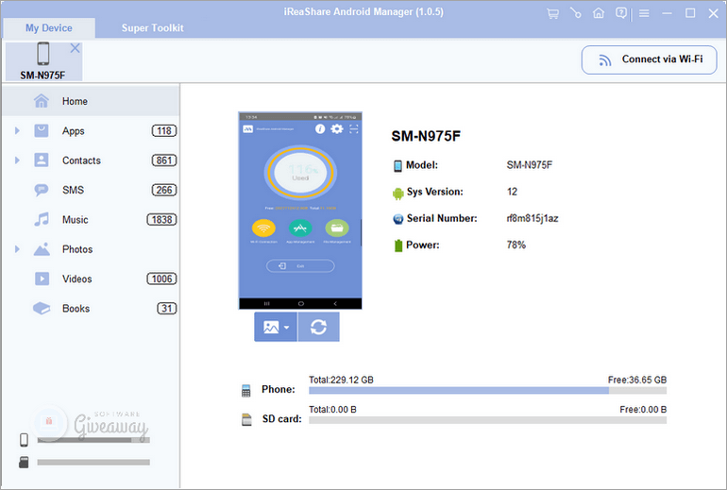This screenshot has height=490, width=727.
Task: Click the home icon in title bar
Action: pyautogui.click(x=599, y=13)
